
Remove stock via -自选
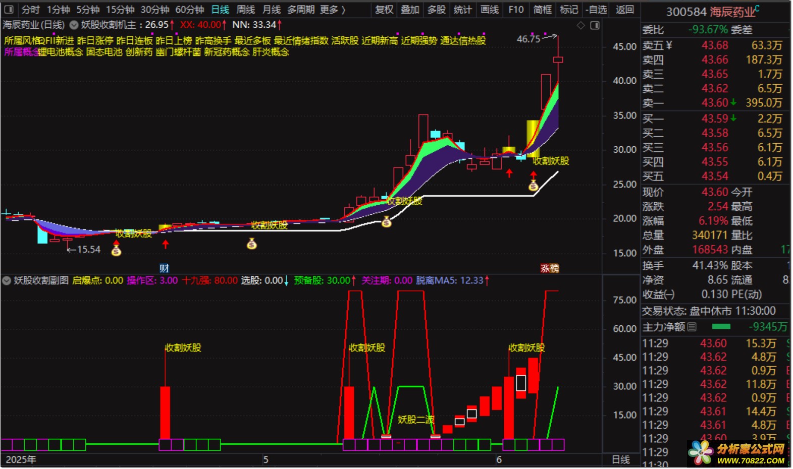[597, 10]
